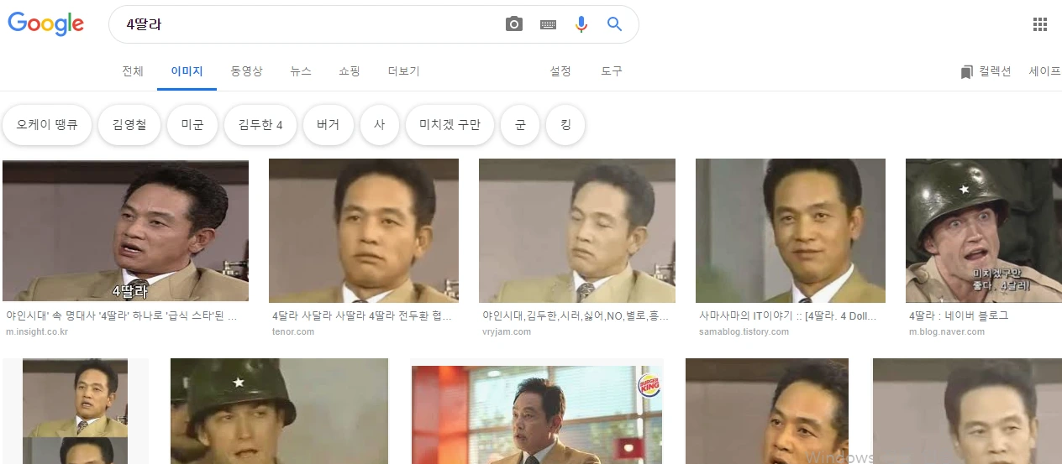The width and height of the screenshot is (1062, 464).
Task: Click the title starting '야인시대' 속 명대사
Action: [x=122, y=316]
